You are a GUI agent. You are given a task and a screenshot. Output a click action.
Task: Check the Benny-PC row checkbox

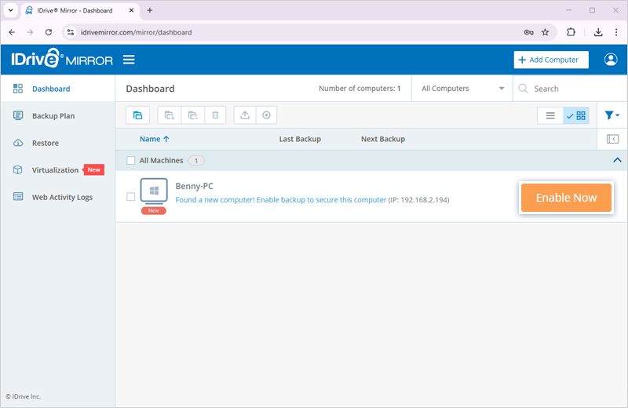(x=130, y=197)
